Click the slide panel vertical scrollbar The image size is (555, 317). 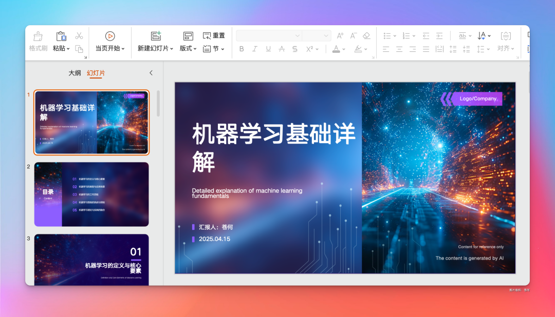[158, 104]
